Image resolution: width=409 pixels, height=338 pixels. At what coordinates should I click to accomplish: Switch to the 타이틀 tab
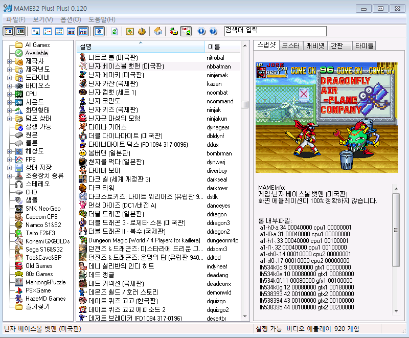[x=364, y=46]
